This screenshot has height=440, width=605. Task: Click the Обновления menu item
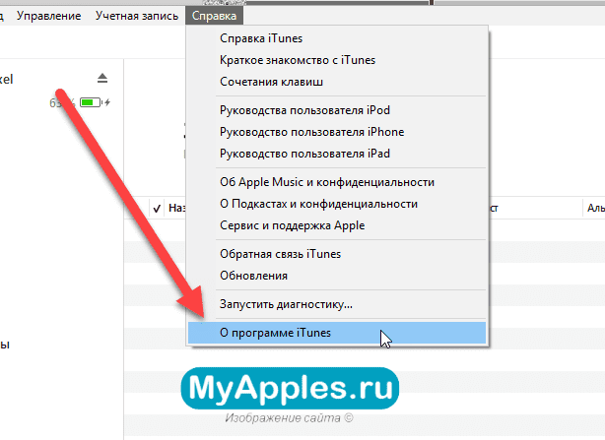click(336, 276)
